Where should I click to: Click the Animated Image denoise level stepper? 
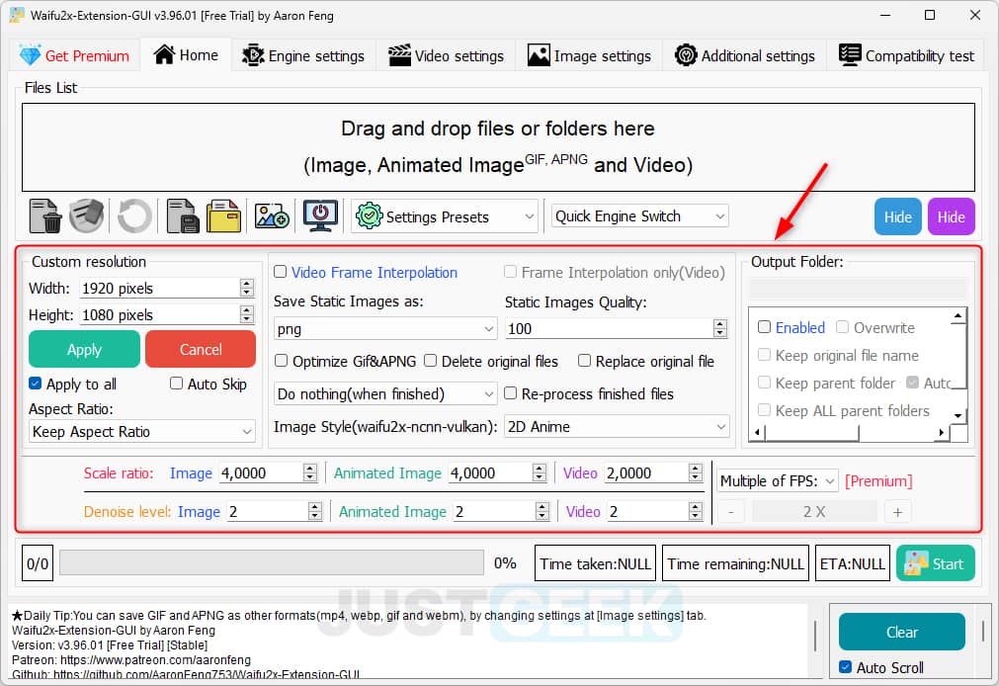(542, 511)
